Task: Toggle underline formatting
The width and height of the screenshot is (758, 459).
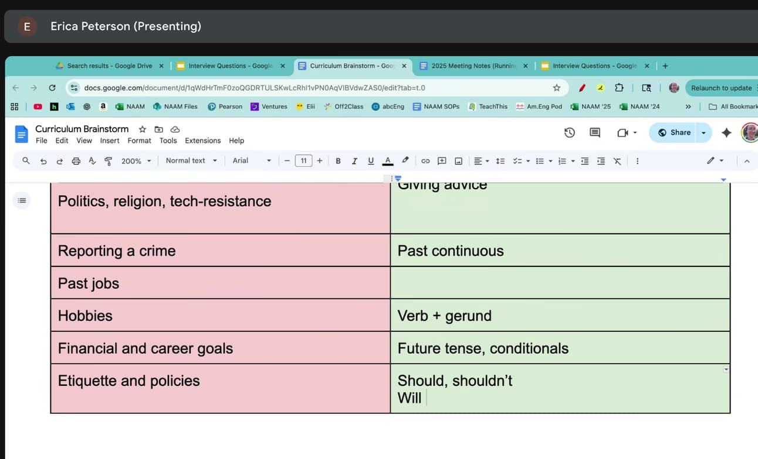Action: pyautogui.click(x=370, y=160)
